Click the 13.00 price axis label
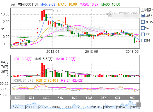Image resolution: width=153 pixels, height=112 pixels. [5, 14]
